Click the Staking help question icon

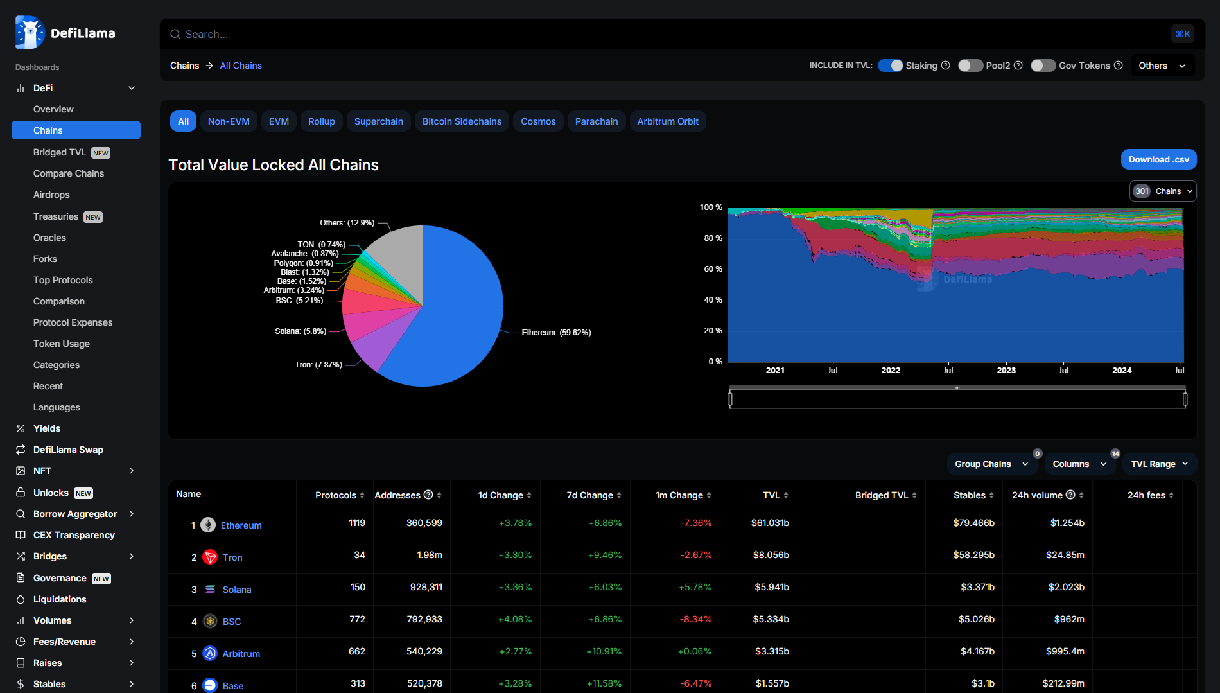[x=945, y=66]
